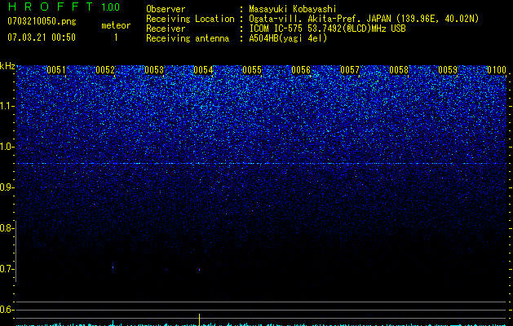Click the 0056 time marker

click(301, 70)
